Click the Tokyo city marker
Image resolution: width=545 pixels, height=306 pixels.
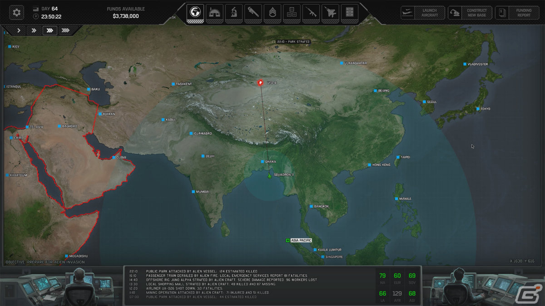[478, 109]
